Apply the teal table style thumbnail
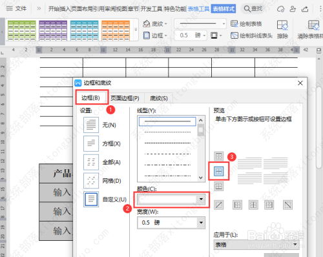 click(x=84, y=30)
